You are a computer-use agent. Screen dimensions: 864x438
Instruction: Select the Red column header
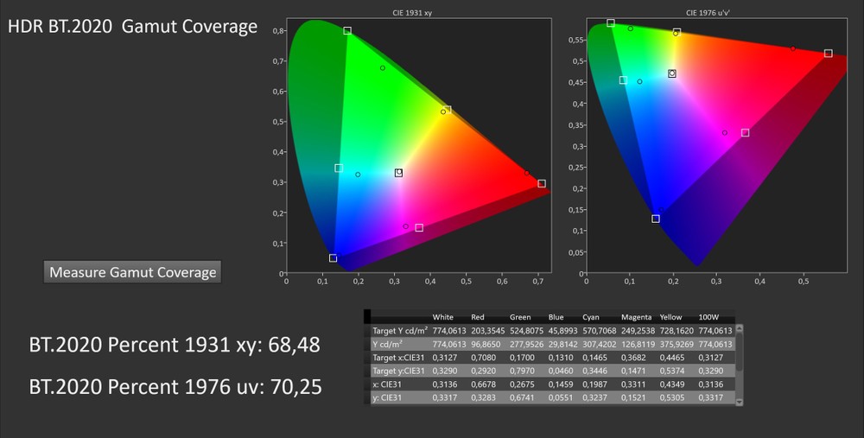(477, 317)
